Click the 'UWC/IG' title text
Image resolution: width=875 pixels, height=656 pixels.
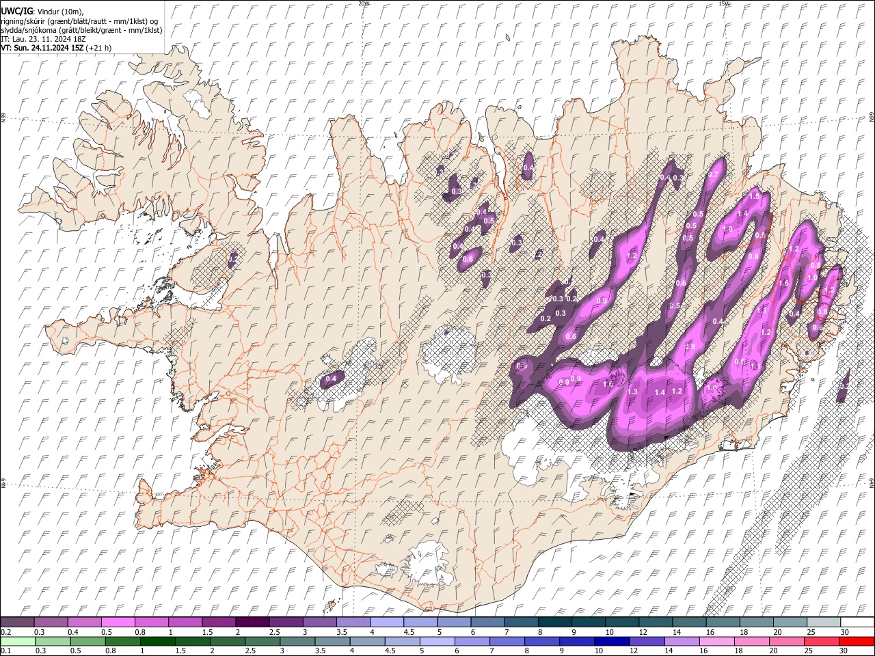point(16,11)
